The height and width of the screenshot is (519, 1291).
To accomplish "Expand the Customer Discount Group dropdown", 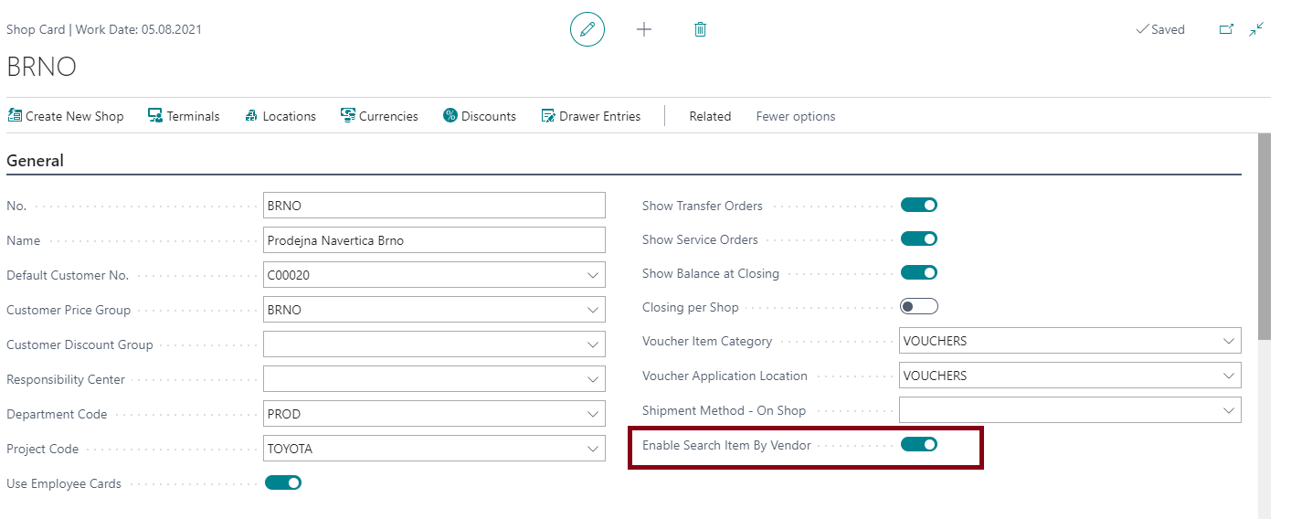I will pos(593,344).
